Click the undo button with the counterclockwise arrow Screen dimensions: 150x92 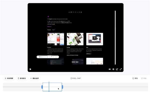pos(135,78)
